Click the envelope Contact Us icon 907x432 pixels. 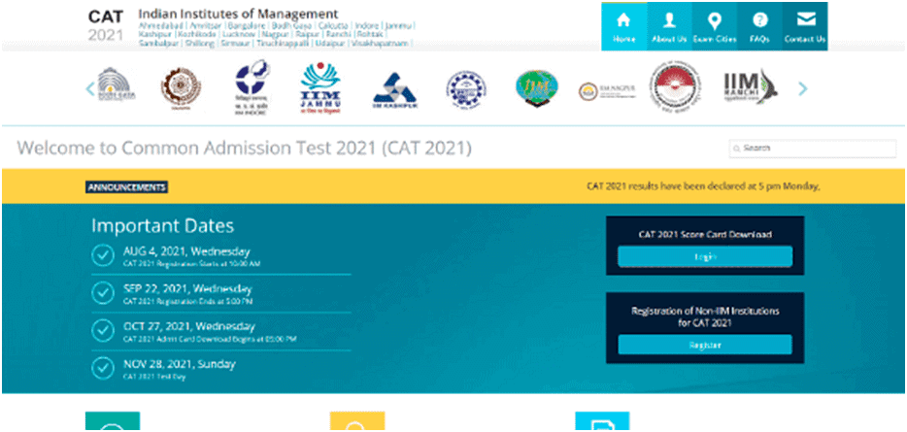(x=805, y=20)
